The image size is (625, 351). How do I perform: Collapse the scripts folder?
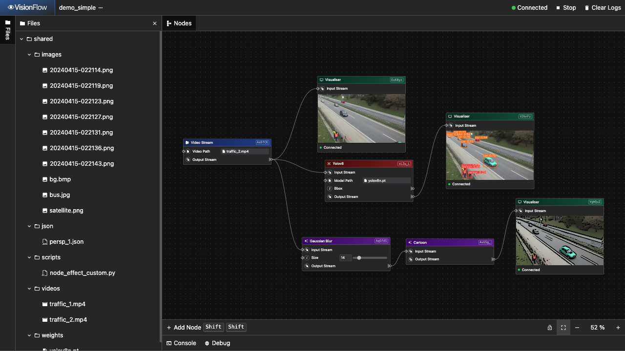pos(29,257)
